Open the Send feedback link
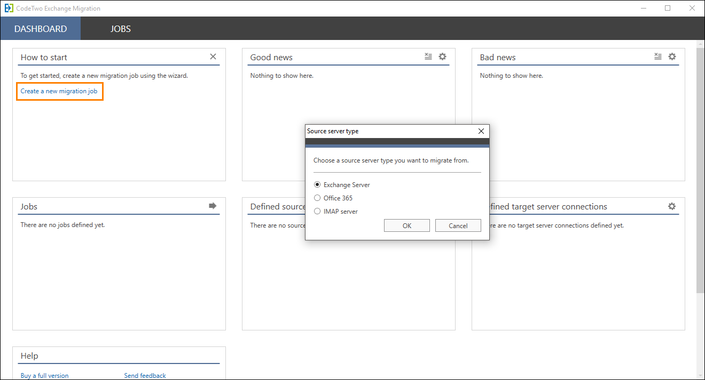705x380 pixels. pos(145,376)
